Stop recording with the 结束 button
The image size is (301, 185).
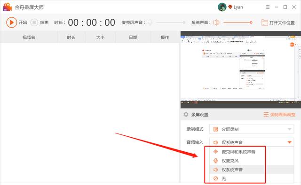pos(40,22)
